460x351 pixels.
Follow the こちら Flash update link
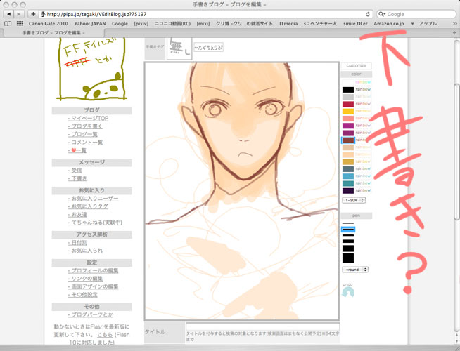[105, 335]
